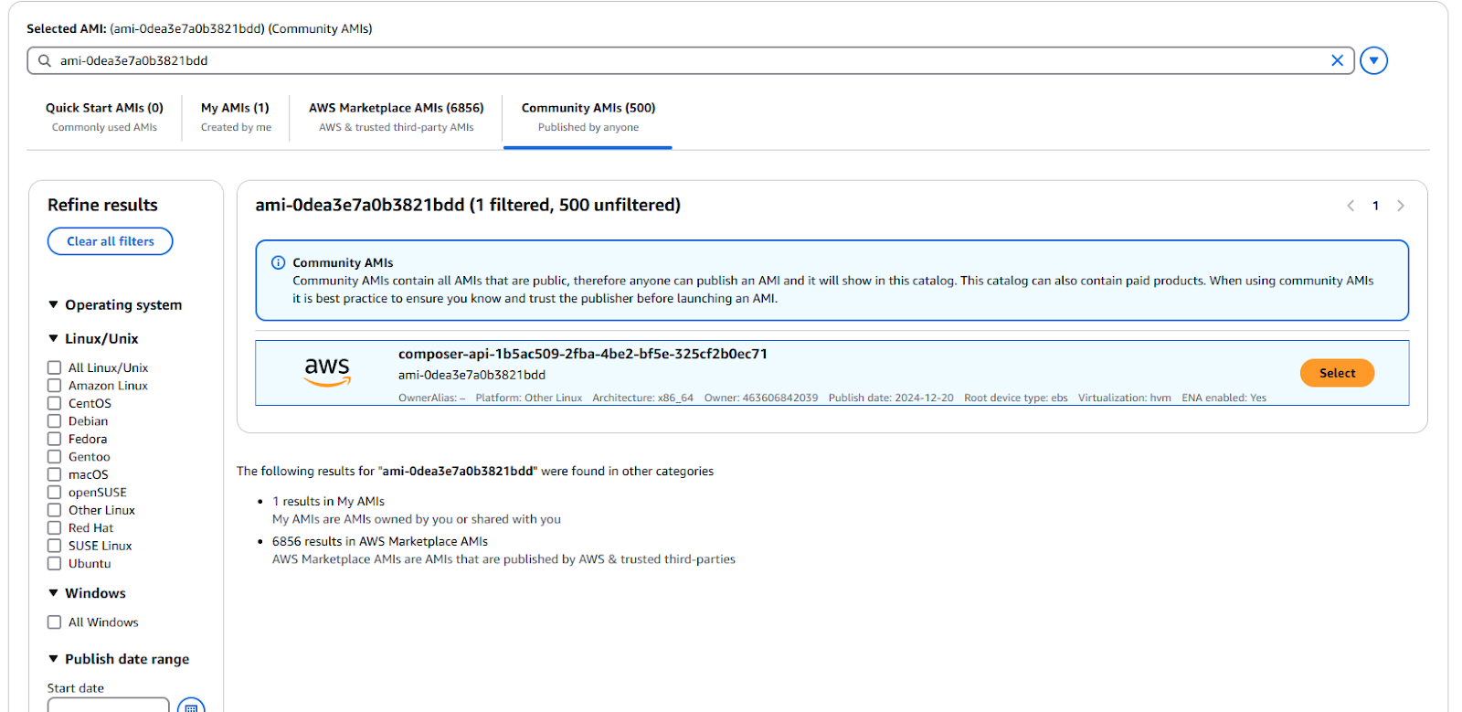Switch to AWS Marketplace AMIs tab
The width and height of the screenshot is (1462, 712).
point(396,117)
